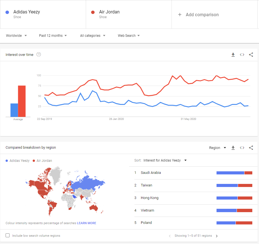Edit the Air Jordan search term
259x244 pixels.
pos(129,14)
